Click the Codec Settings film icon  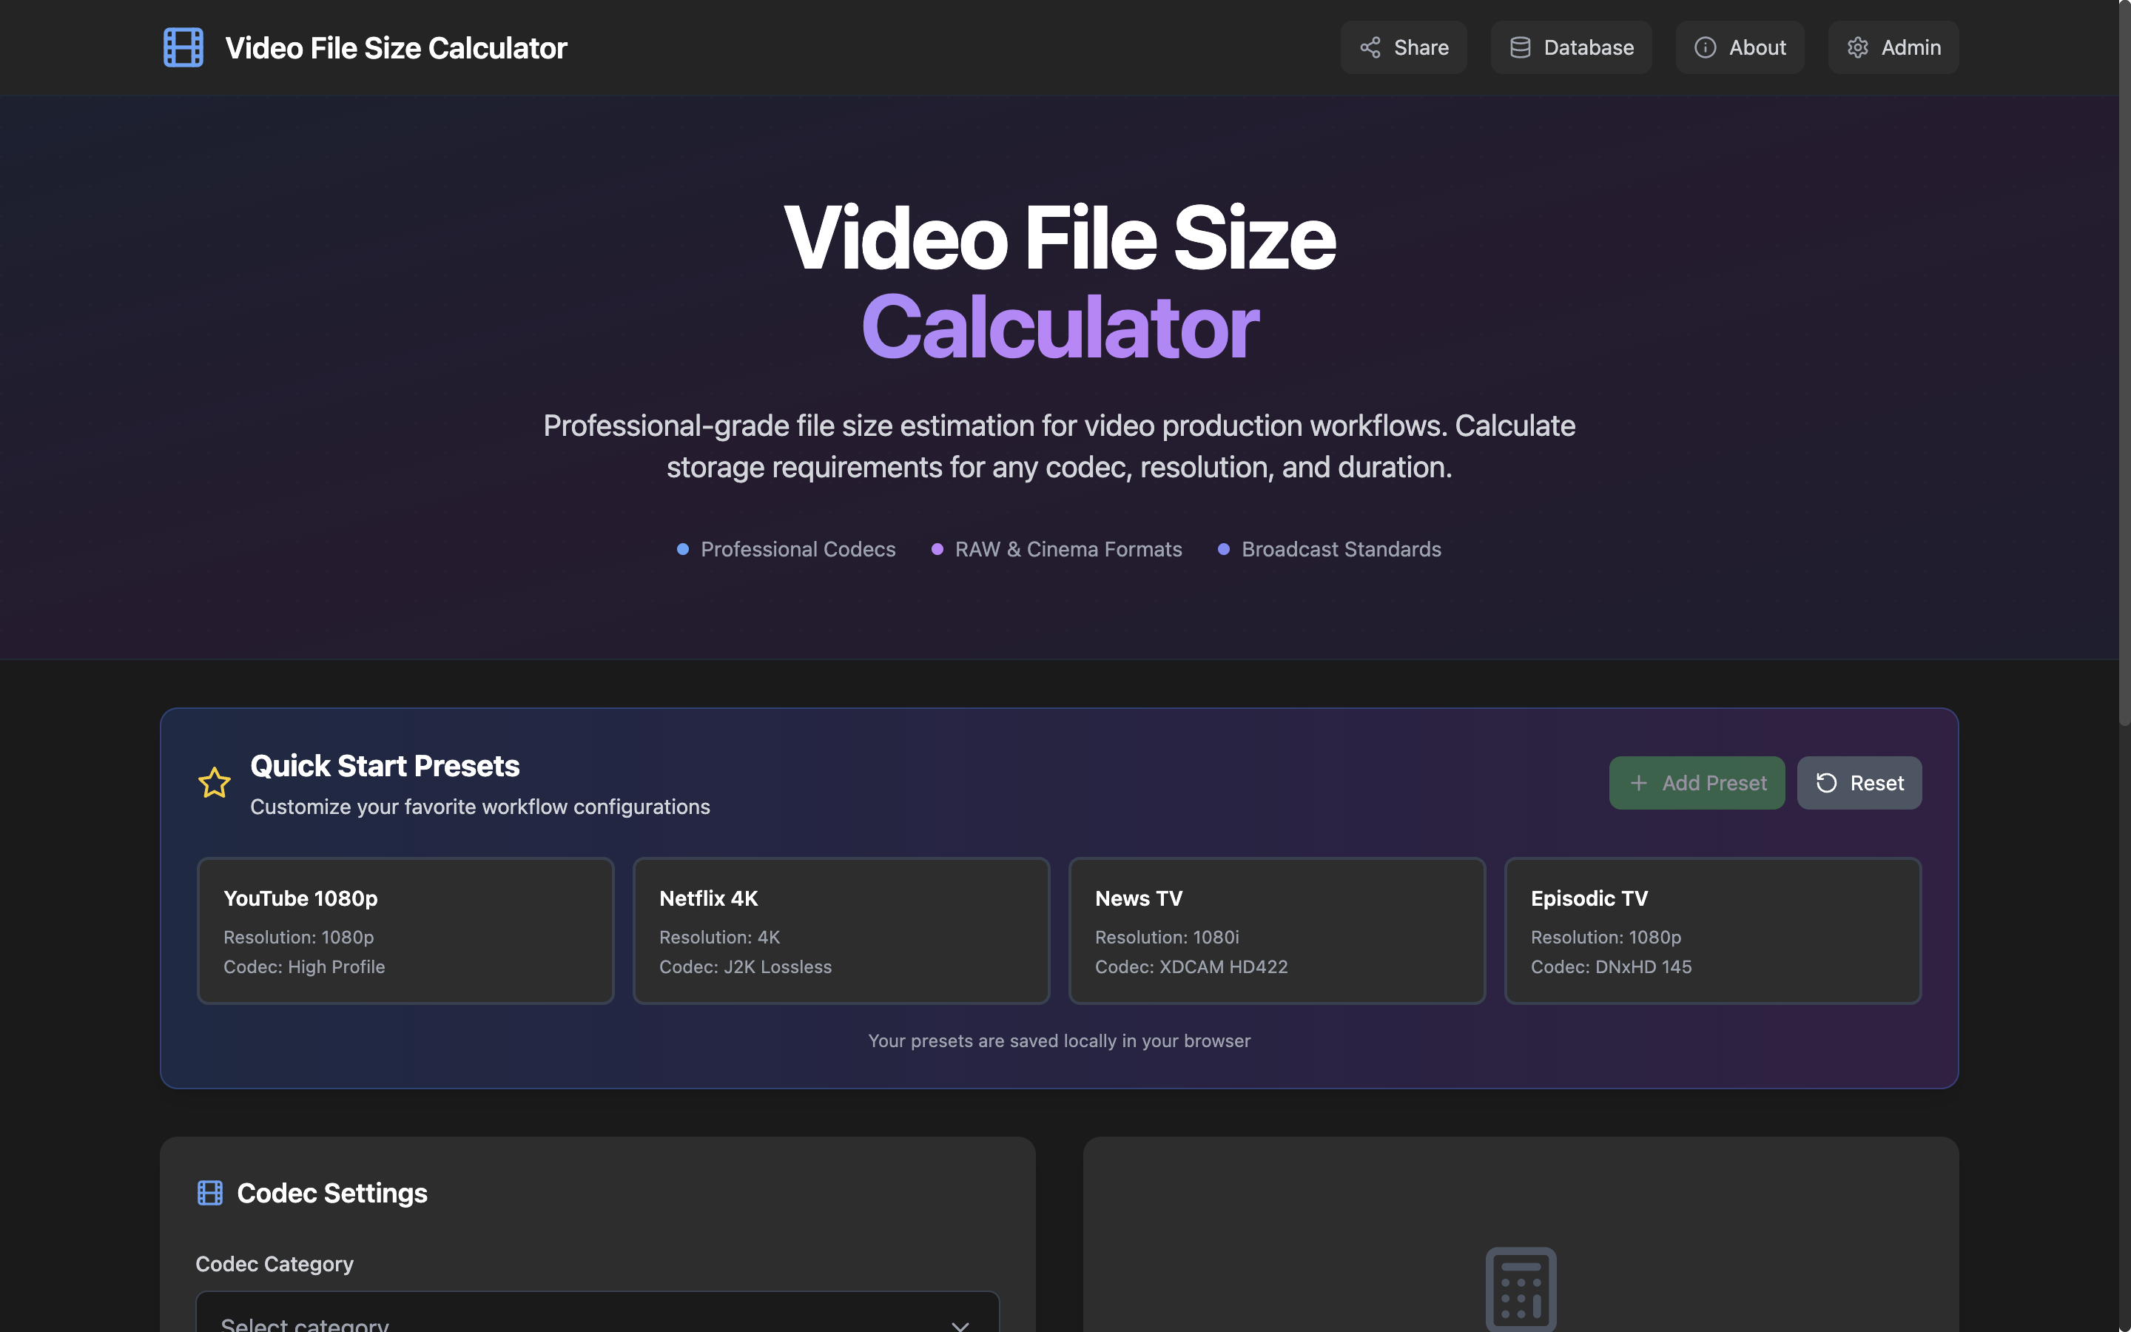click(x=209, y=1193)
